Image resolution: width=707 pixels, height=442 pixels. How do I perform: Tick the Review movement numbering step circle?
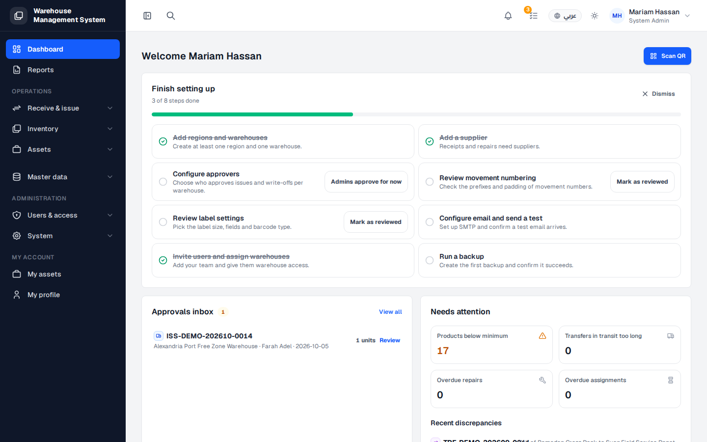[430, 182]
